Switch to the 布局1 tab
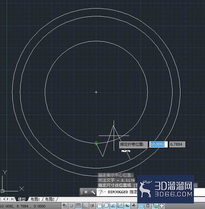The image size is (205, 209). 35,199
